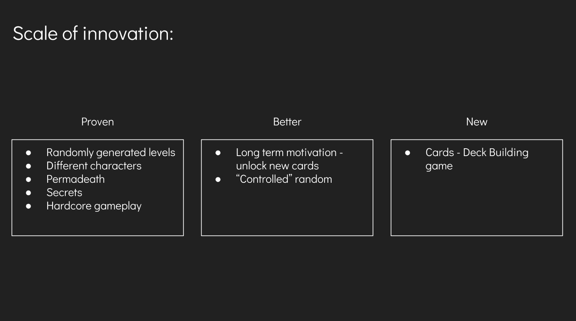Select the bullet dot before "Hardcore gameplay"
This screenshot has height=321, width=576.
28,206
